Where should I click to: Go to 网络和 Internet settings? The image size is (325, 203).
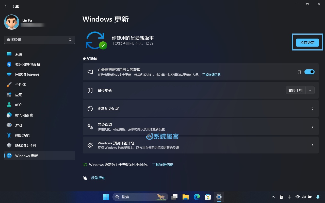(x=40, y=75)
